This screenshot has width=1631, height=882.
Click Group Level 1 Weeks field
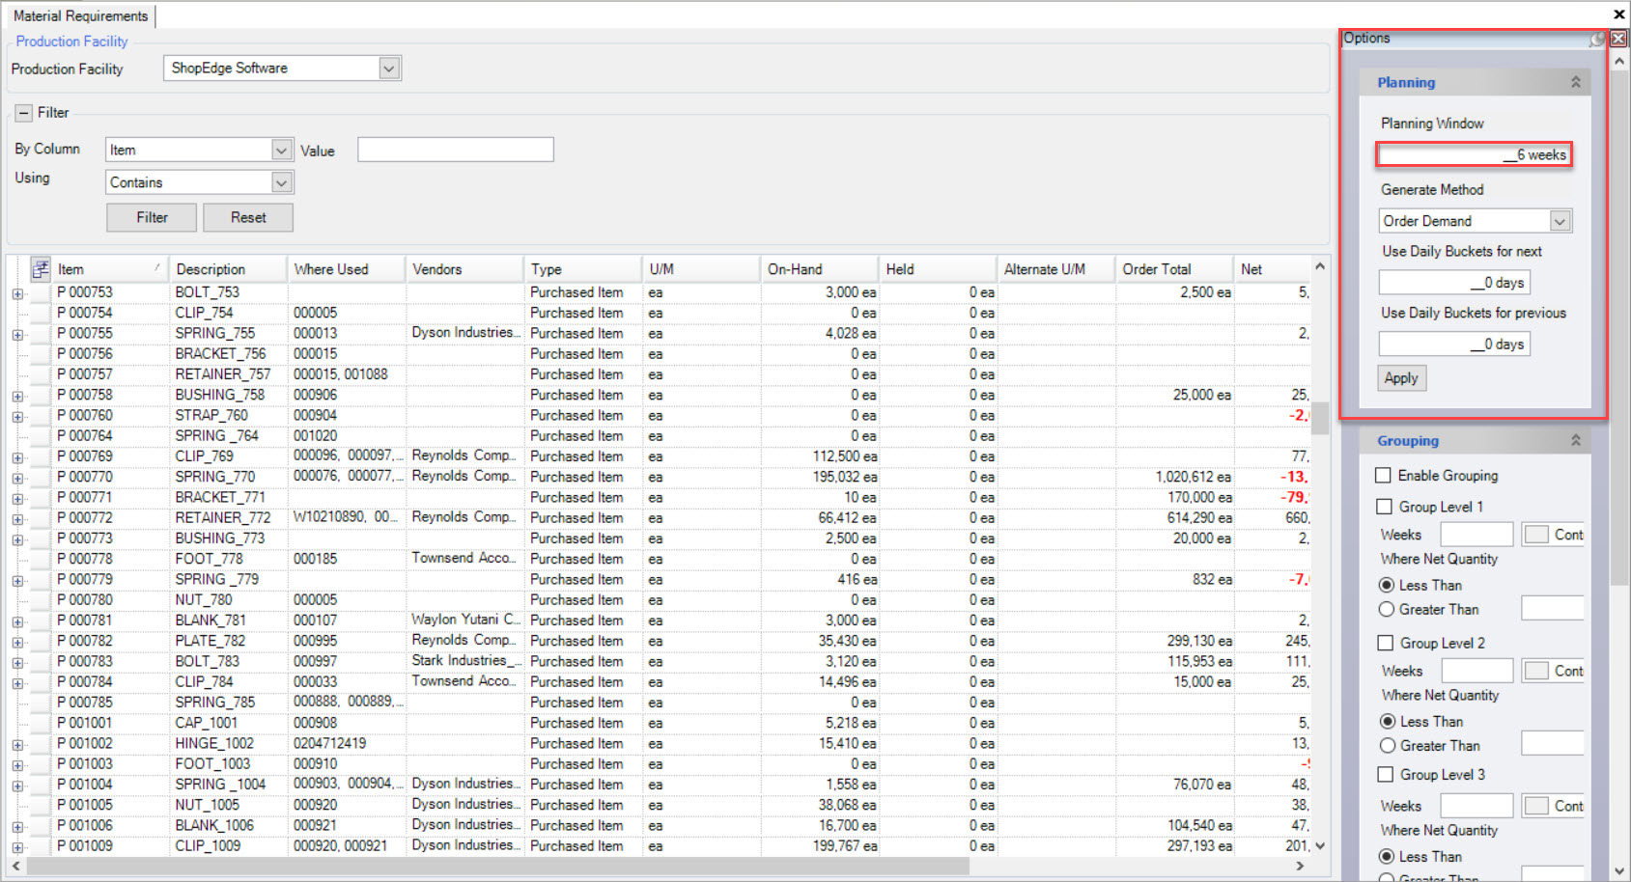pos(1476,535)
